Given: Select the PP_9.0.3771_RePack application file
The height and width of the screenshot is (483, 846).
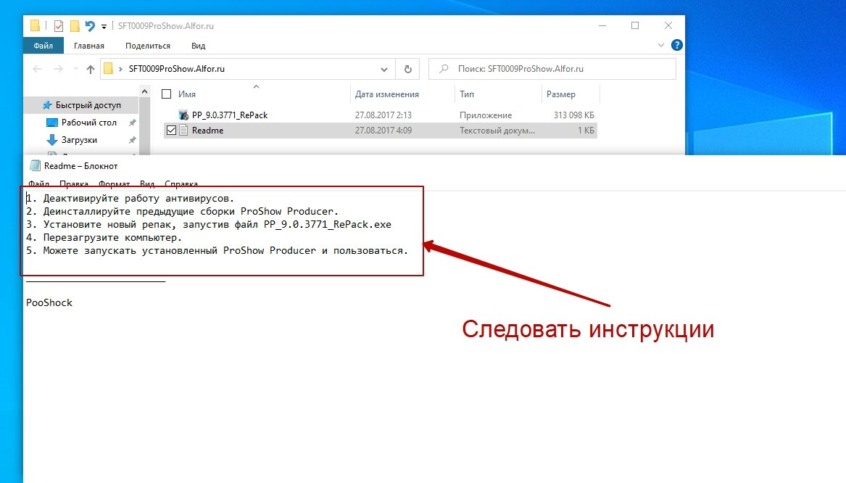Looking at the screenshot, I should click(x=230, y=115).
